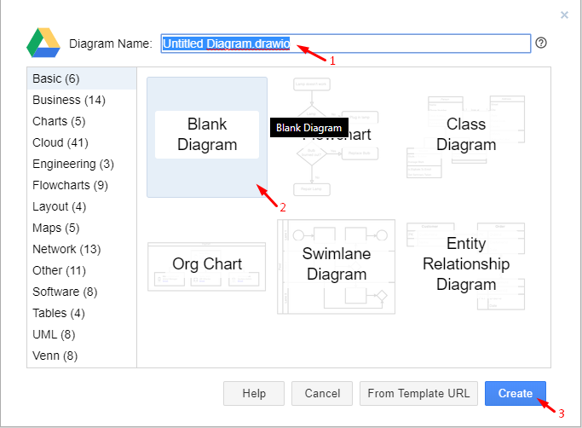Show the Network (13) templates

66,249
